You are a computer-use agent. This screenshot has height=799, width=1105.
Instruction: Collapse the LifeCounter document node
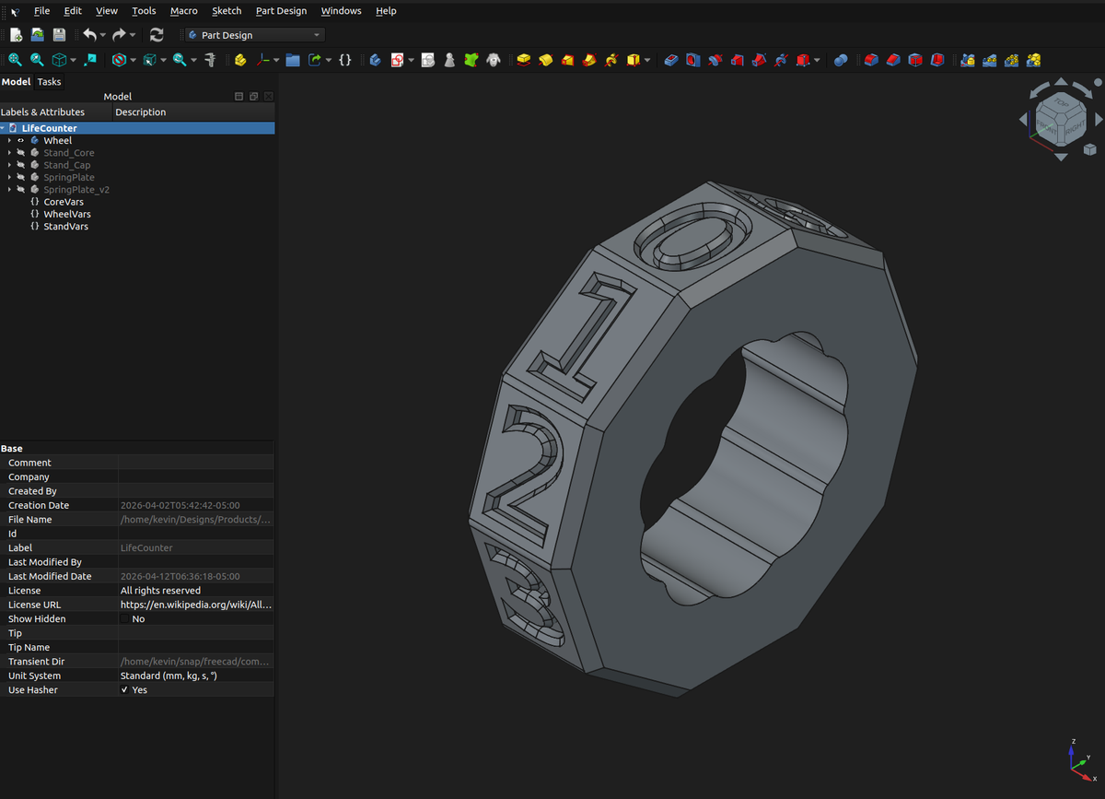pyautogui.click(x=4, y=128)
